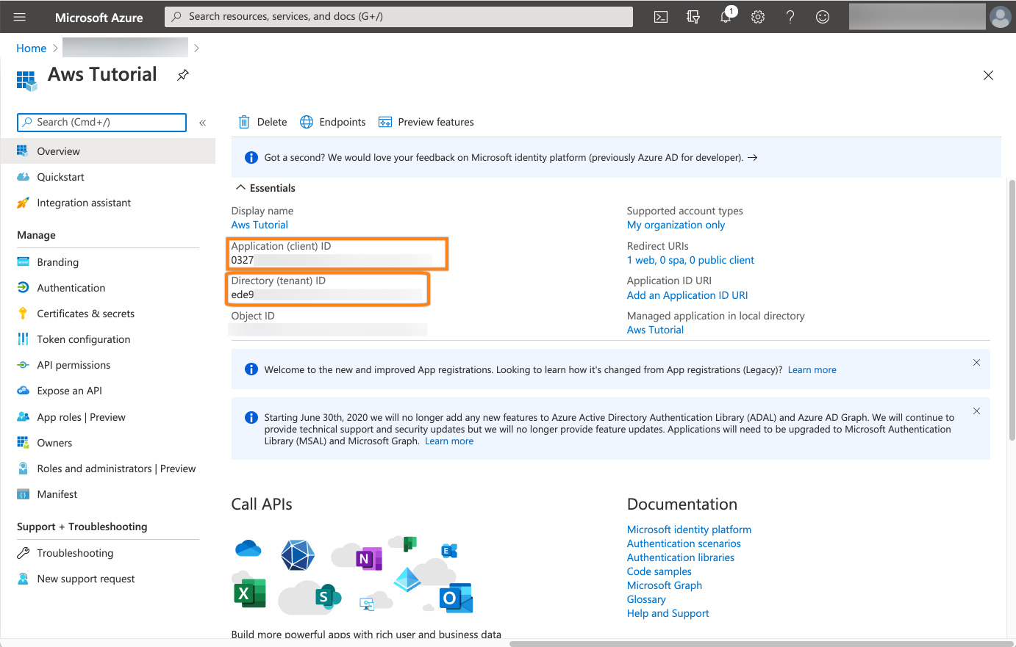Open the notifications bell icon

pyautogui.click(x=726, y=17)
